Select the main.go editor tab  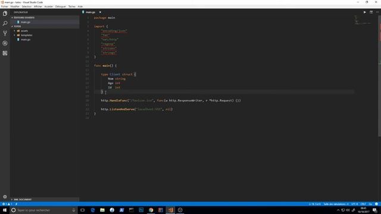click(x=90, y=12)
